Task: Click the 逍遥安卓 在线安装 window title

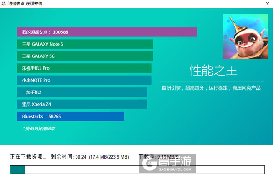Action: (x=25, y=4)
